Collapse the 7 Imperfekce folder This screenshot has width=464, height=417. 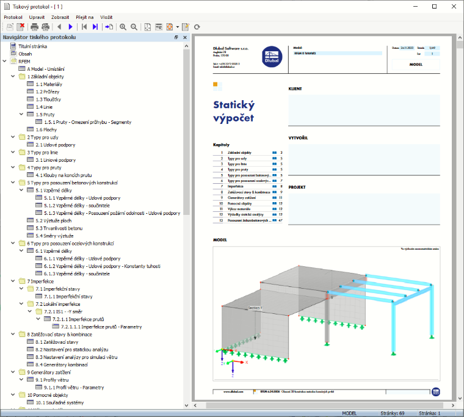pos(13,281)
